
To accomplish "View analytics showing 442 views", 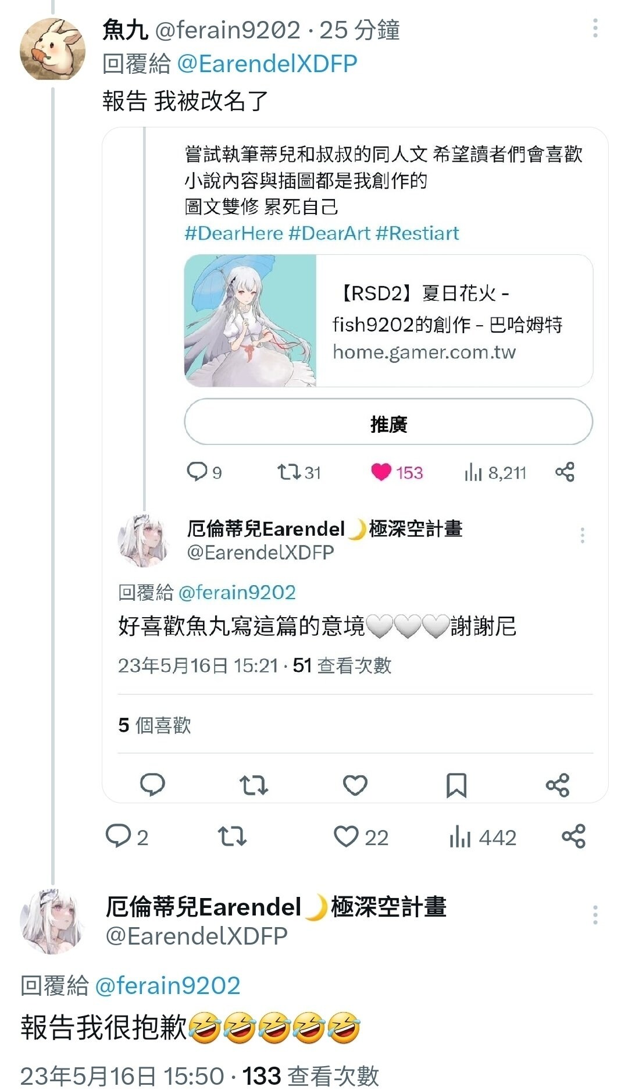I will pos(483,837).
